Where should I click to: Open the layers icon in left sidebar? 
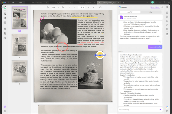point(5,107)
